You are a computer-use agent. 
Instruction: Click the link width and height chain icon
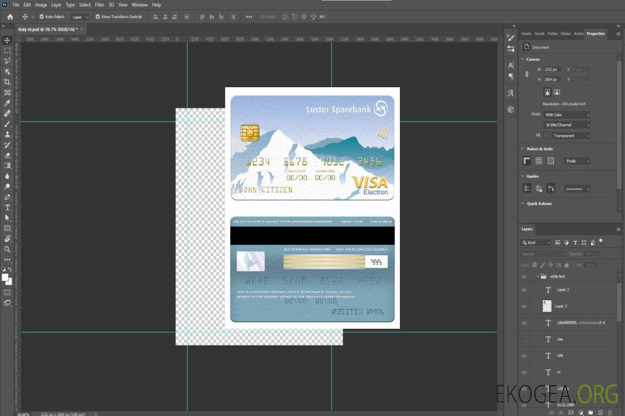pyautogui.click(x=527, y=75)
